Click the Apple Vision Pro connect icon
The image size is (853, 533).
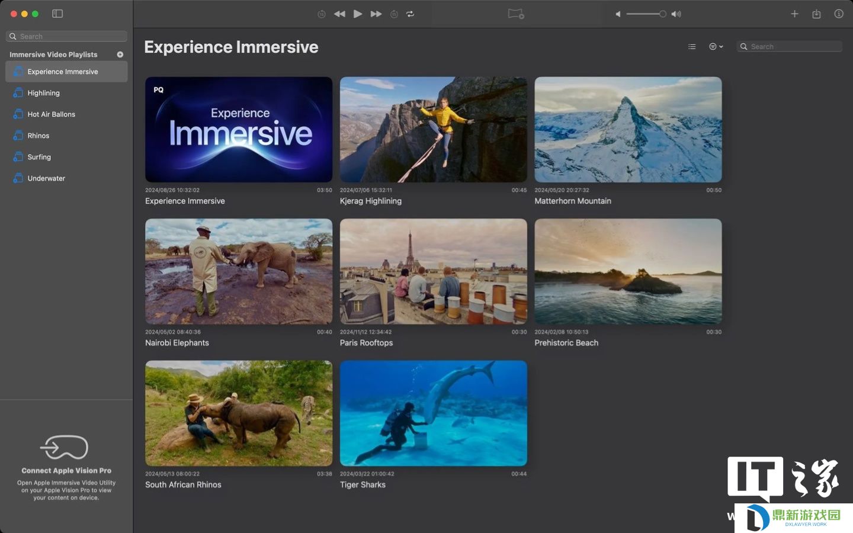tap(64, 447)
